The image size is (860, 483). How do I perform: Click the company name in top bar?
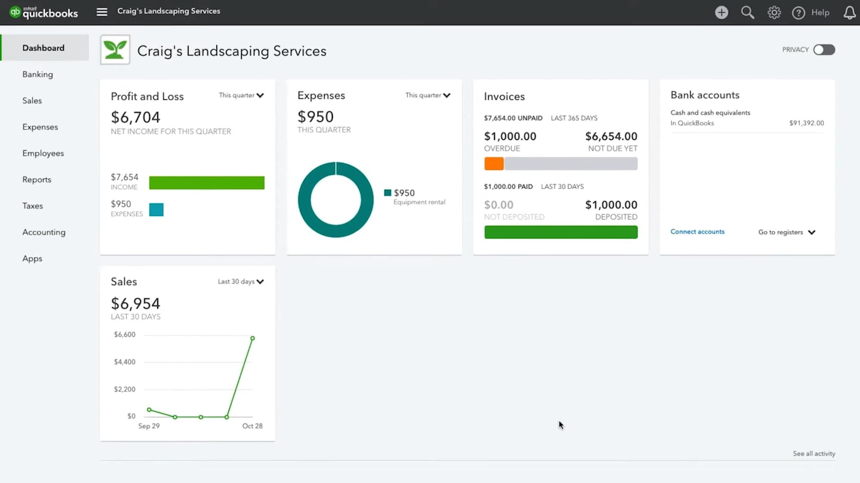click(x=168, y=11)
